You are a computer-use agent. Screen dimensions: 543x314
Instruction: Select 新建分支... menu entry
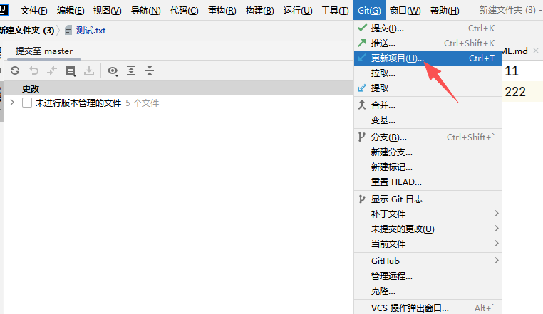(x=428, y=152)
